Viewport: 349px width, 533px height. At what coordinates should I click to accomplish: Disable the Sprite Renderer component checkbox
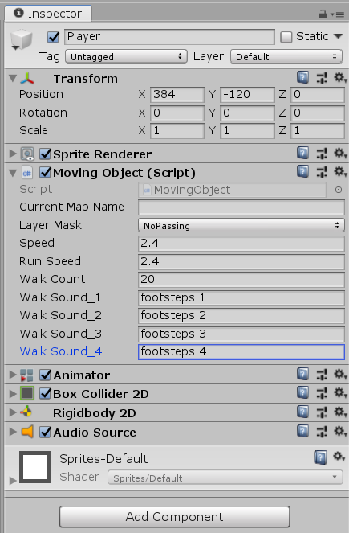pos(45,154)
